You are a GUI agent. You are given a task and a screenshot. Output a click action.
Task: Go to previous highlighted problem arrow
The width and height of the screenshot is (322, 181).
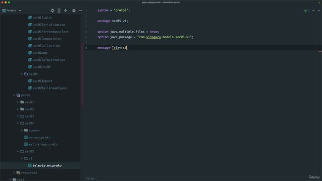point(313,11)
